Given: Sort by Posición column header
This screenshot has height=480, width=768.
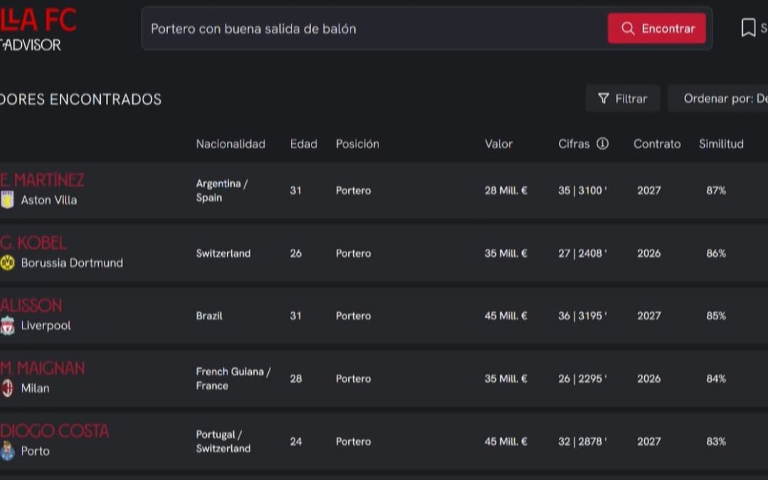Looking at the screenshot, I should coord(358,144).
